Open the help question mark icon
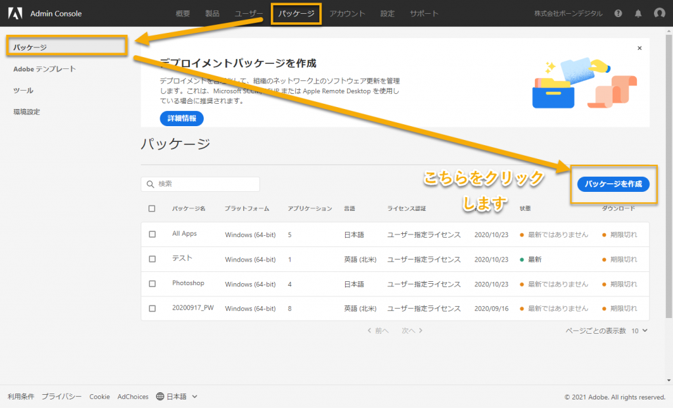This screenshot has width=673, height=408. click(618, 13)
